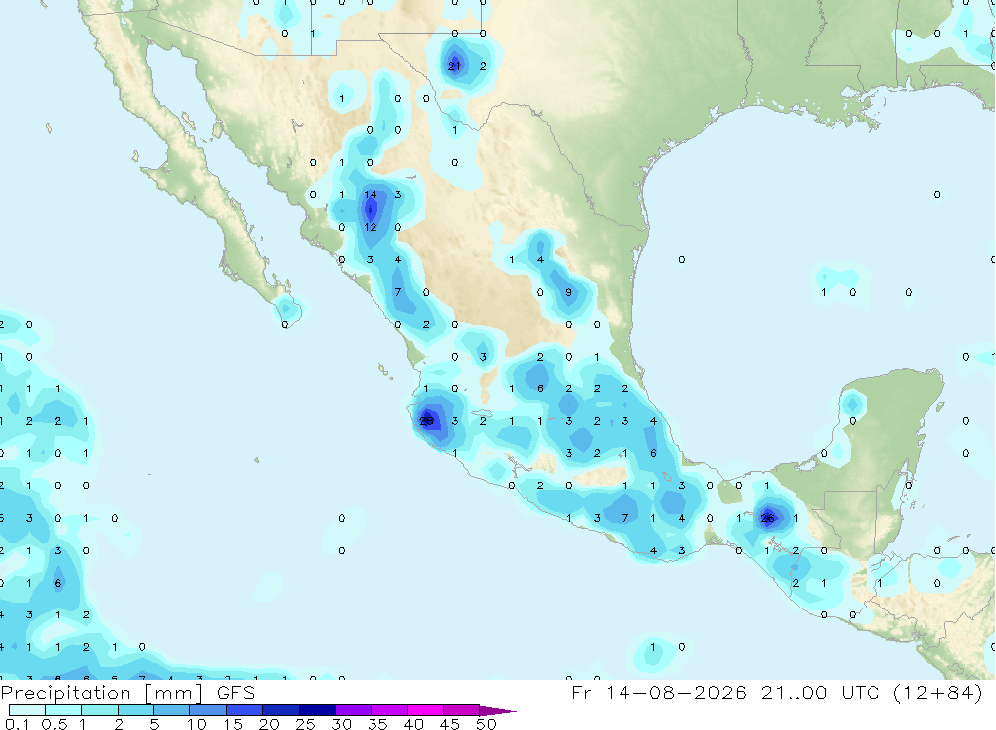
Task: Click the "45" legend scale label
Action: [x=450, y=724]
